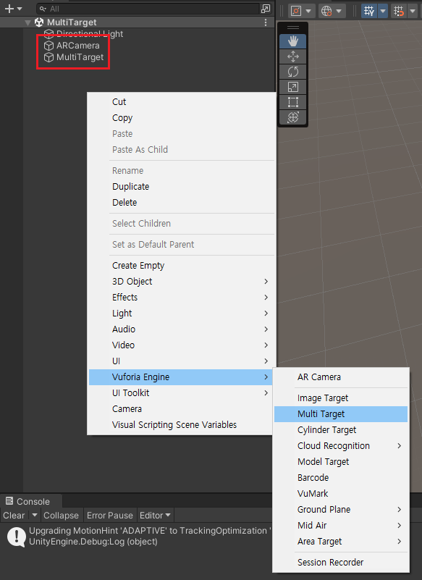This screenshot has width=422, height=580.
Task: Open the Audio submenu
Action: [182, 329]
